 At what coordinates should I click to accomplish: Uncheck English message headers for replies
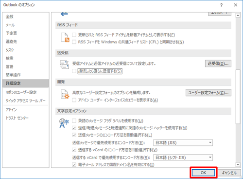click(x=74, y=128)
